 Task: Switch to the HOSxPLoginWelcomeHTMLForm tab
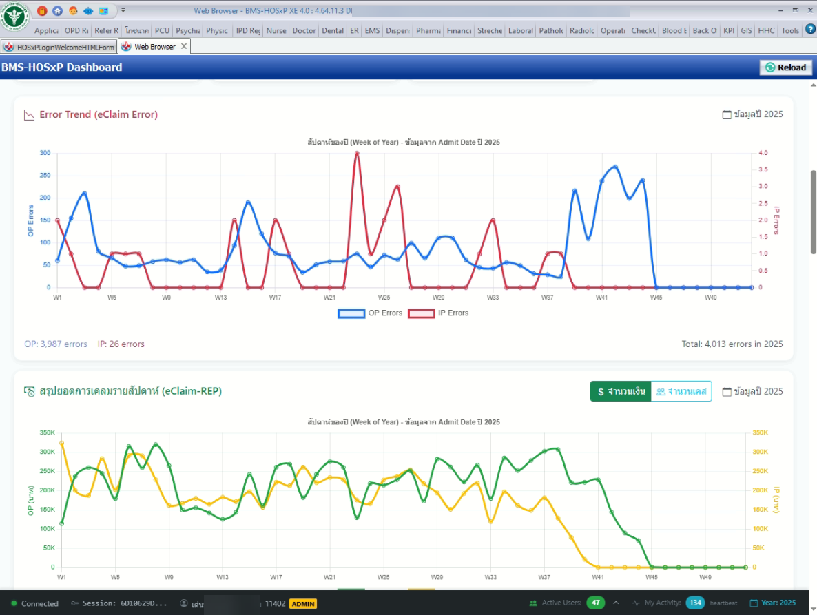point(59,47)
